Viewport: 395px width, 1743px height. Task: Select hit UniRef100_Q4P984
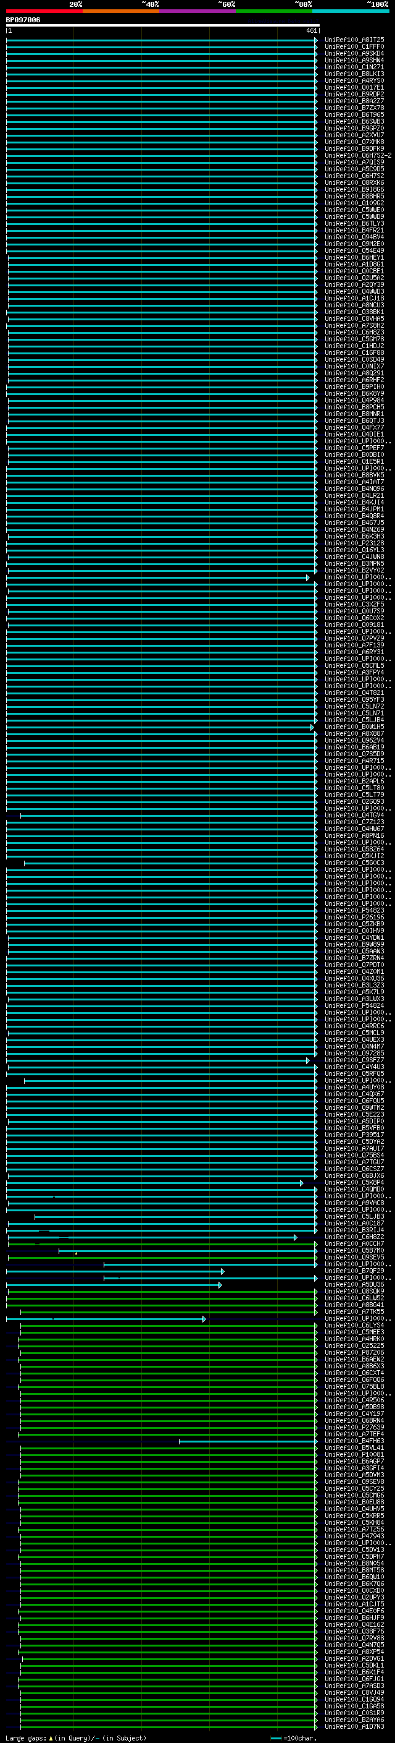pos(354,401)
